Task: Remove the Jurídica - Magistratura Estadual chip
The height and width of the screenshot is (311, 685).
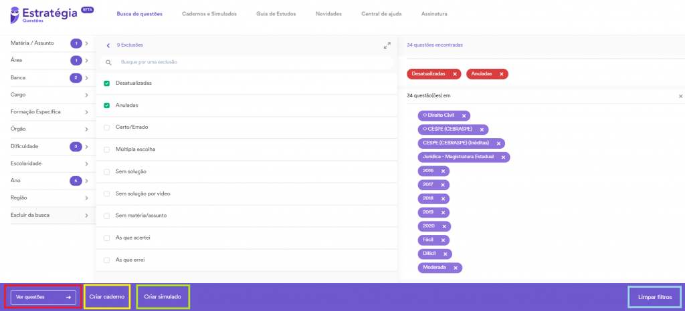Action: [503, 158]
